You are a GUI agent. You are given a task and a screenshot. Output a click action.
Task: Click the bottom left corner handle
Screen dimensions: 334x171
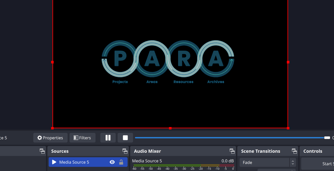point(52,128)
